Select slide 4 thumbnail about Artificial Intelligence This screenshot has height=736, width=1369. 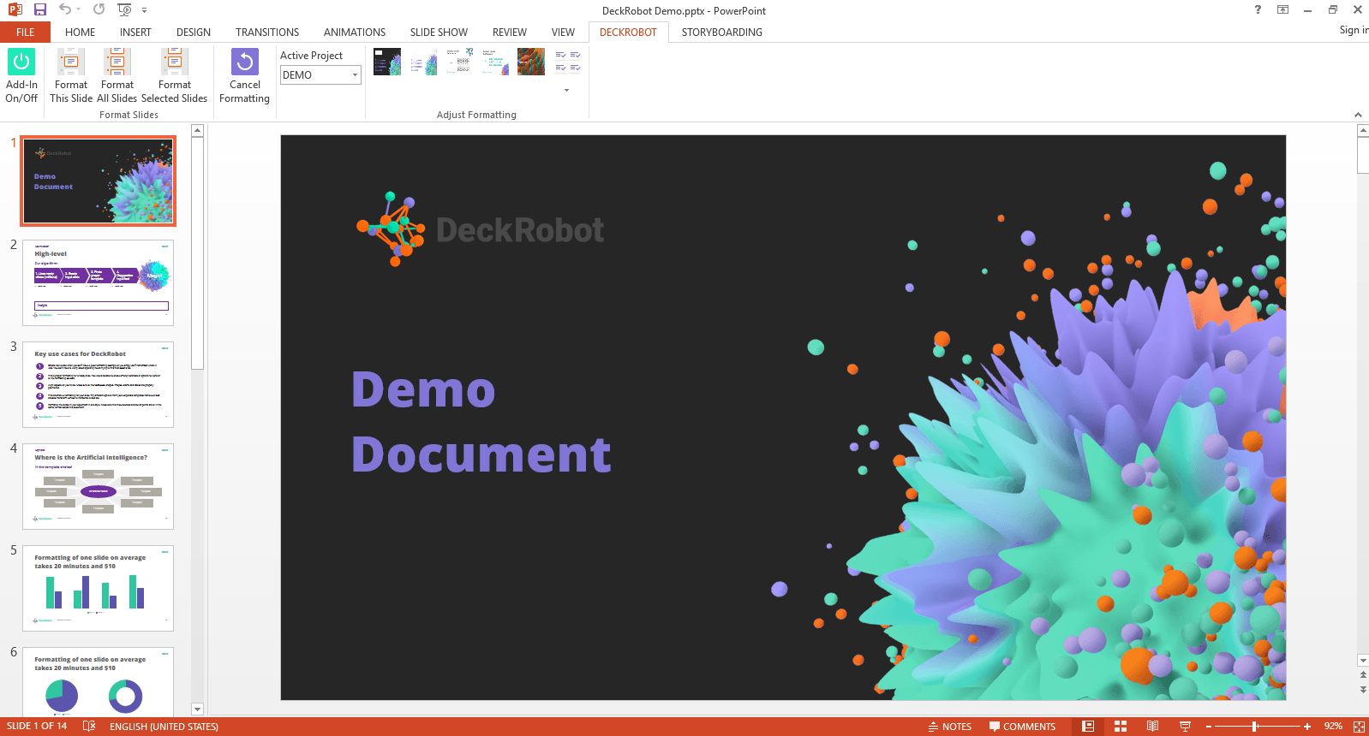99,486
